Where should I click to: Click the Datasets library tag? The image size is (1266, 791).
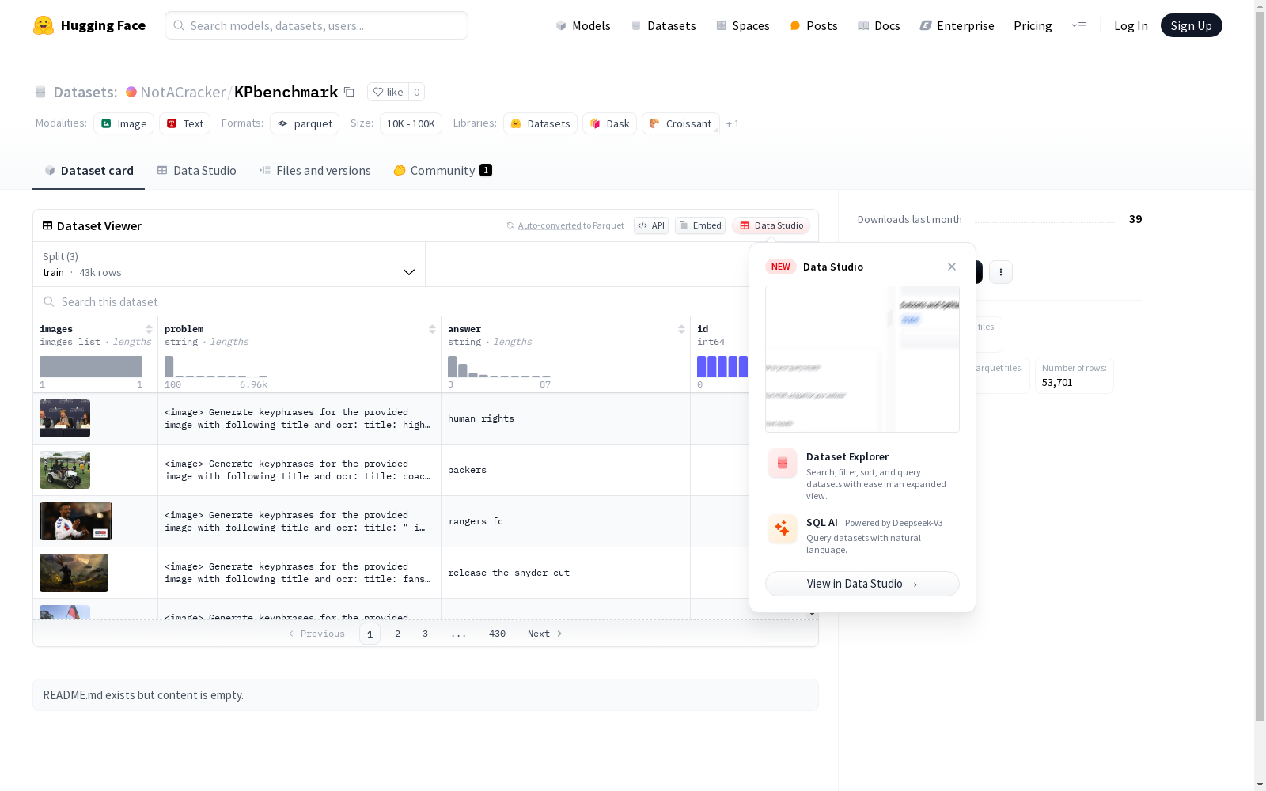point(540,123)
